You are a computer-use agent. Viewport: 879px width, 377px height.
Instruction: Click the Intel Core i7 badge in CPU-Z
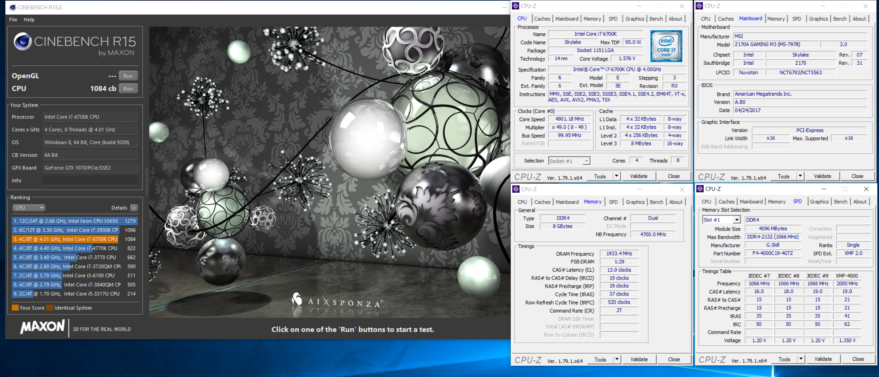pos(666,46)
